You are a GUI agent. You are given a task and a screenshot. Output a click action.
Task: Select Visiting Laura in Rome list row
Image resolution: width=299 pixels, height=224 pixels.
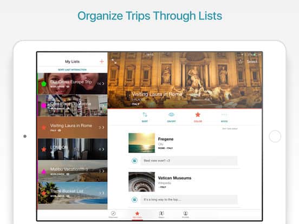(x=73, y=128)
